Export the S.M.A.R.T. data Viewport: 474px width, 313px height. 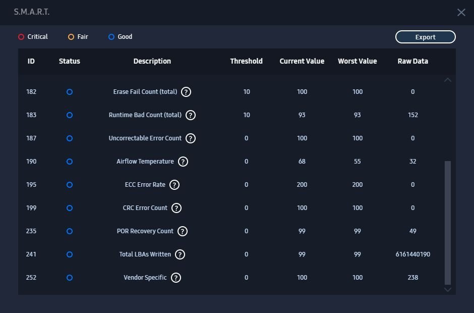[425, 37]
